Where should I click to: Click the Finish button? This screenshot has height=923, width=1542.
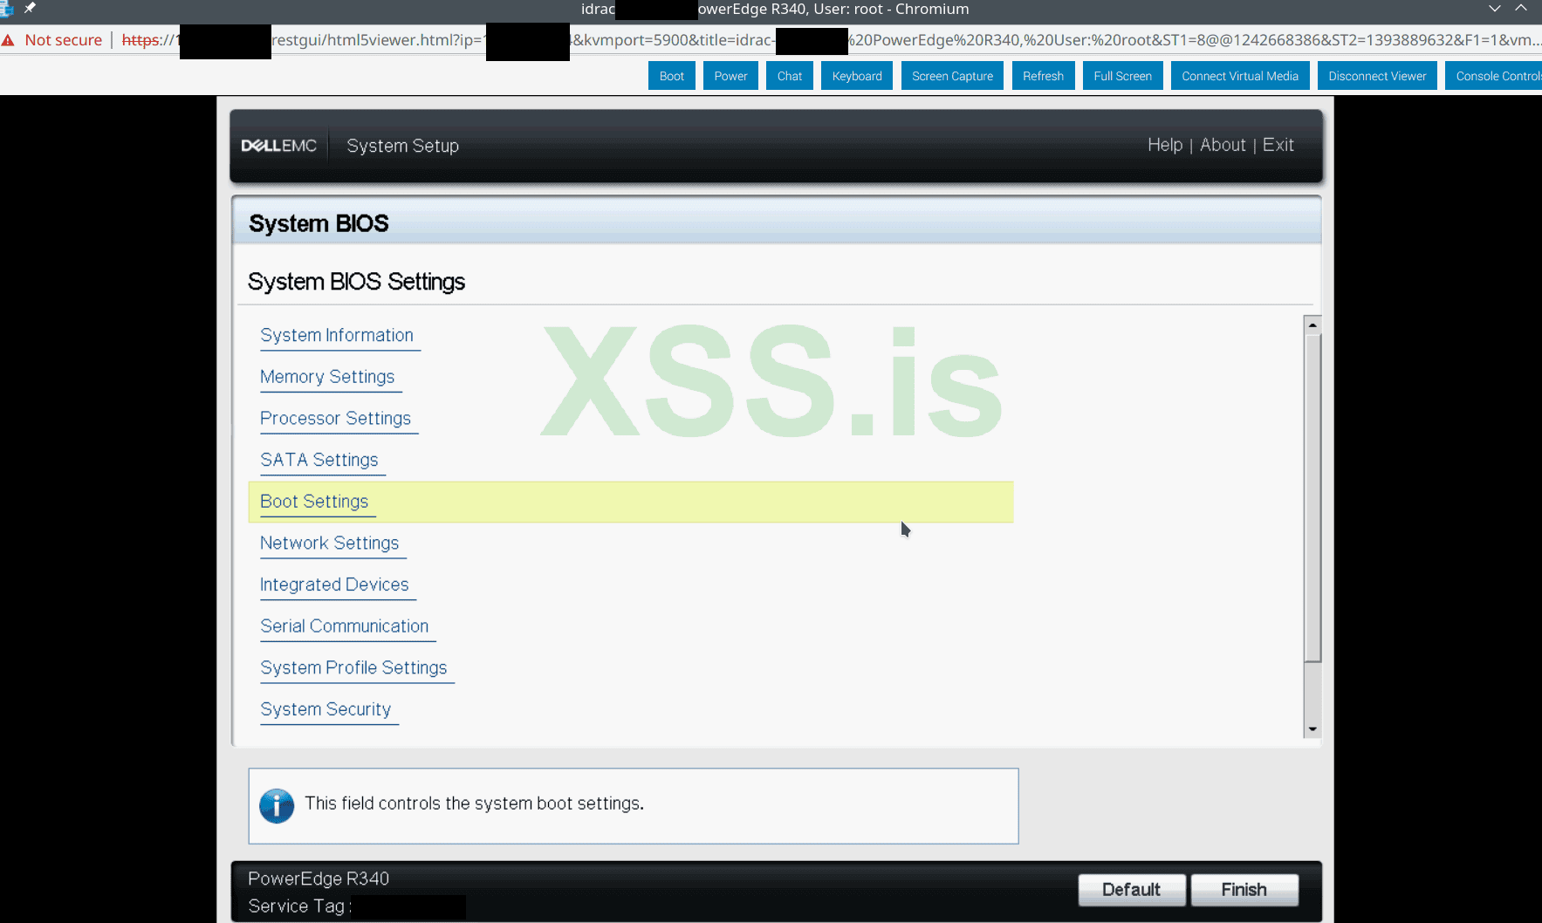pyautogui.click(x=1244, y=889)
